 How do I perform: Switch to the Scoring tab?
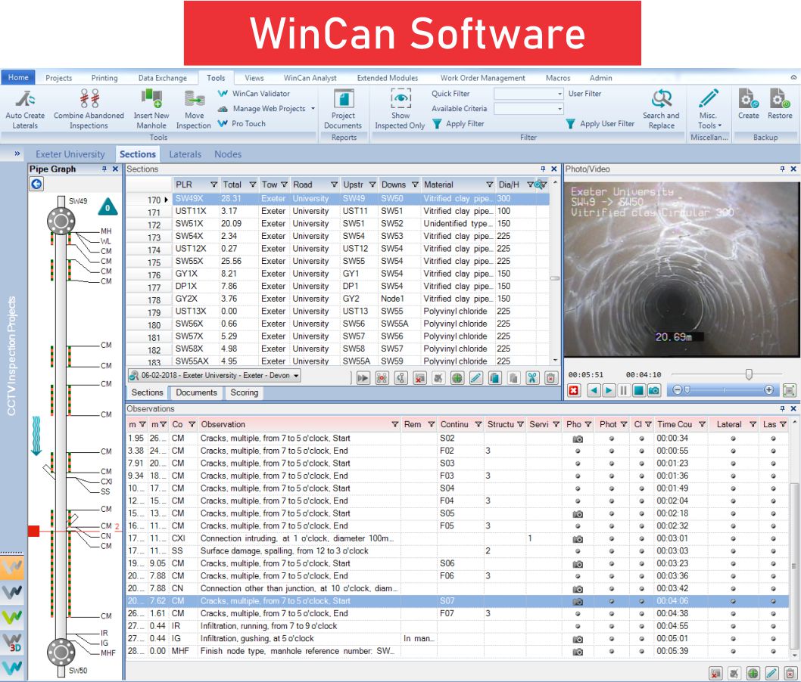(x=244, y=392)
